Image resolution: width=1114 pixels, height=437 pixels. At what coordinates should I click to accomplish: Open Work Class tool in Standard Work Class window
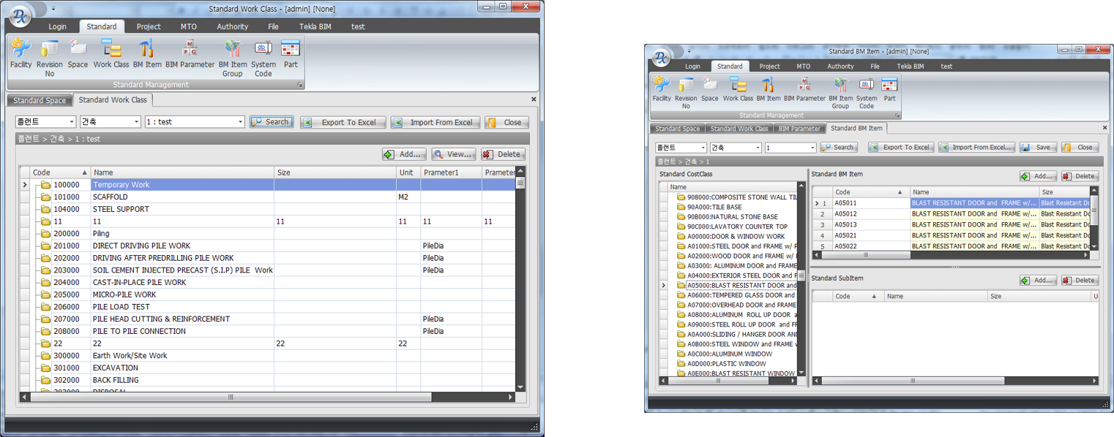click(x=111, y=53)
